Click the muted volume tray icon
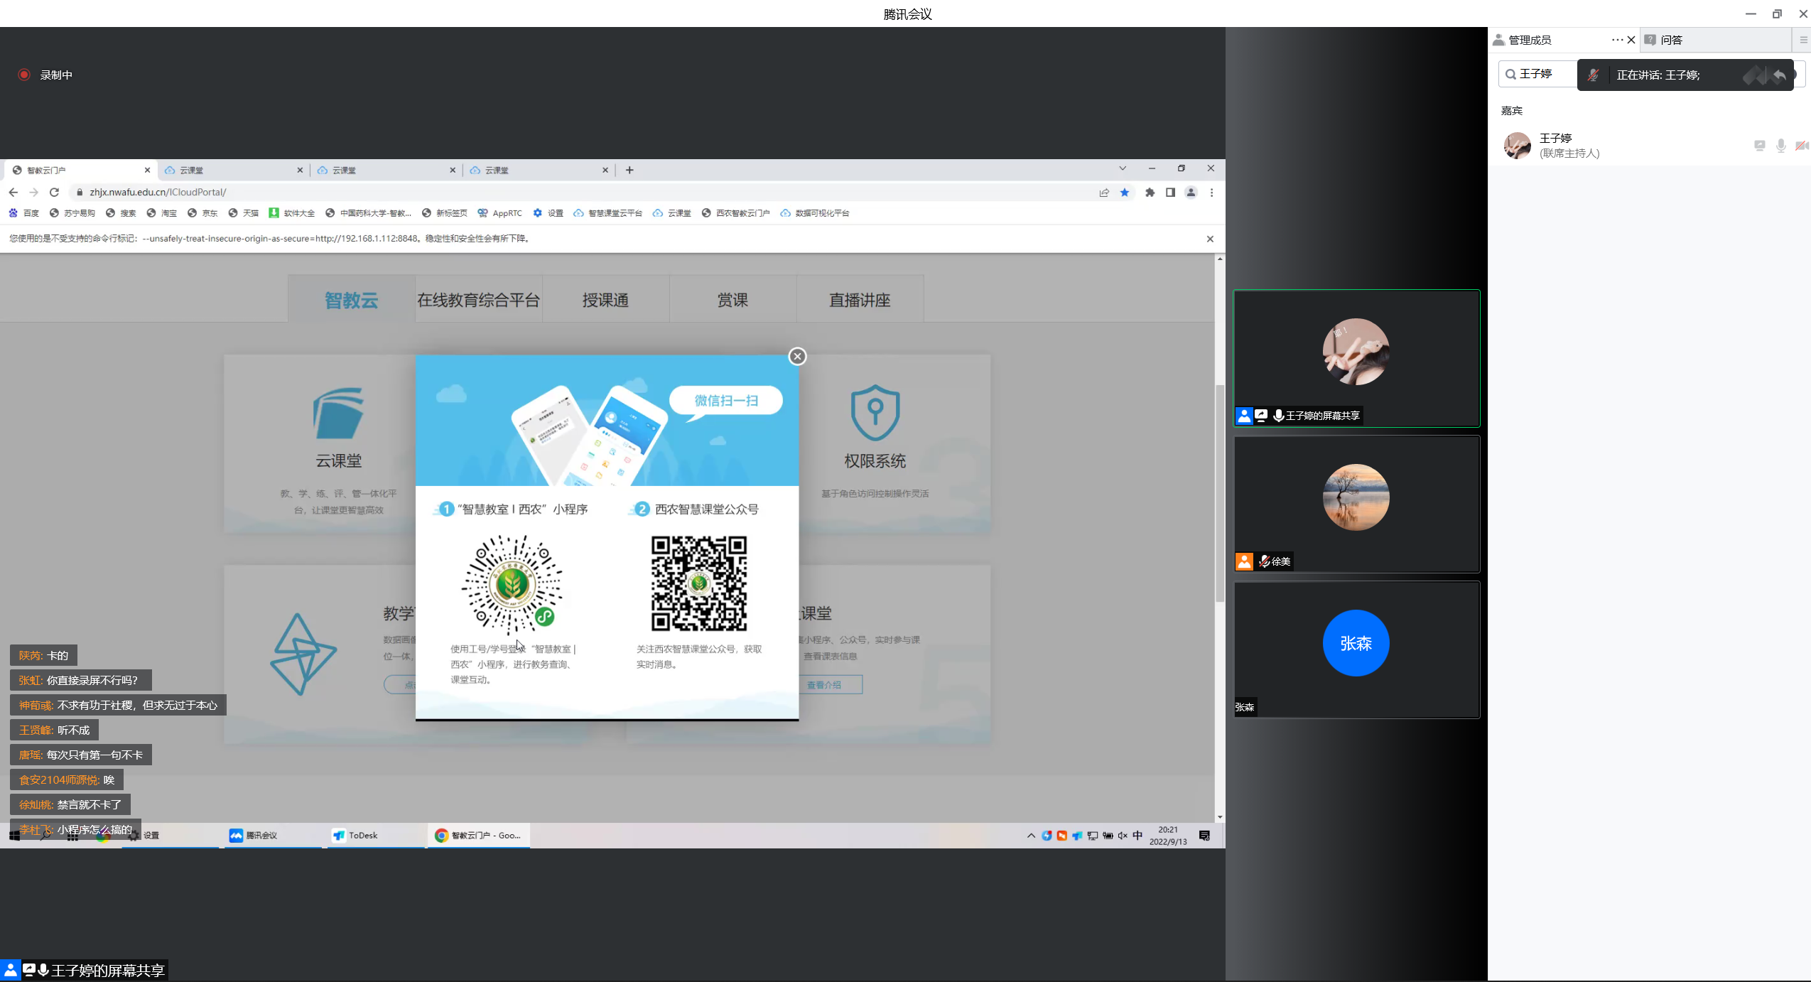The width and height of the screenshot is (1811, 982). point(1123,836)
